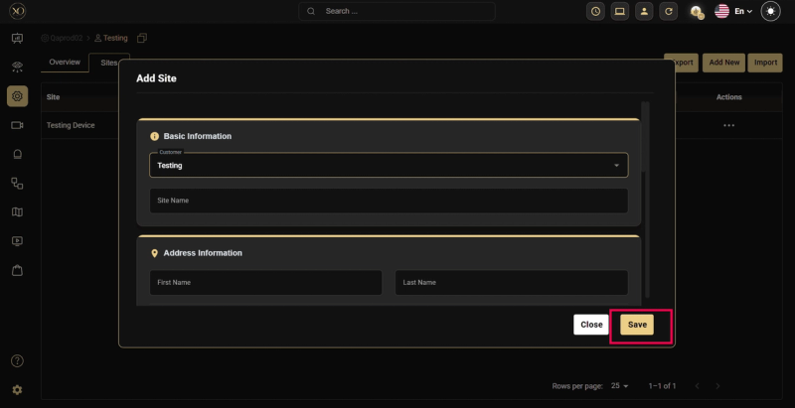The height and width of the screenshot is (408, 795).
Task: Click the search magnifier icon
Action: (x=311, y=11)
